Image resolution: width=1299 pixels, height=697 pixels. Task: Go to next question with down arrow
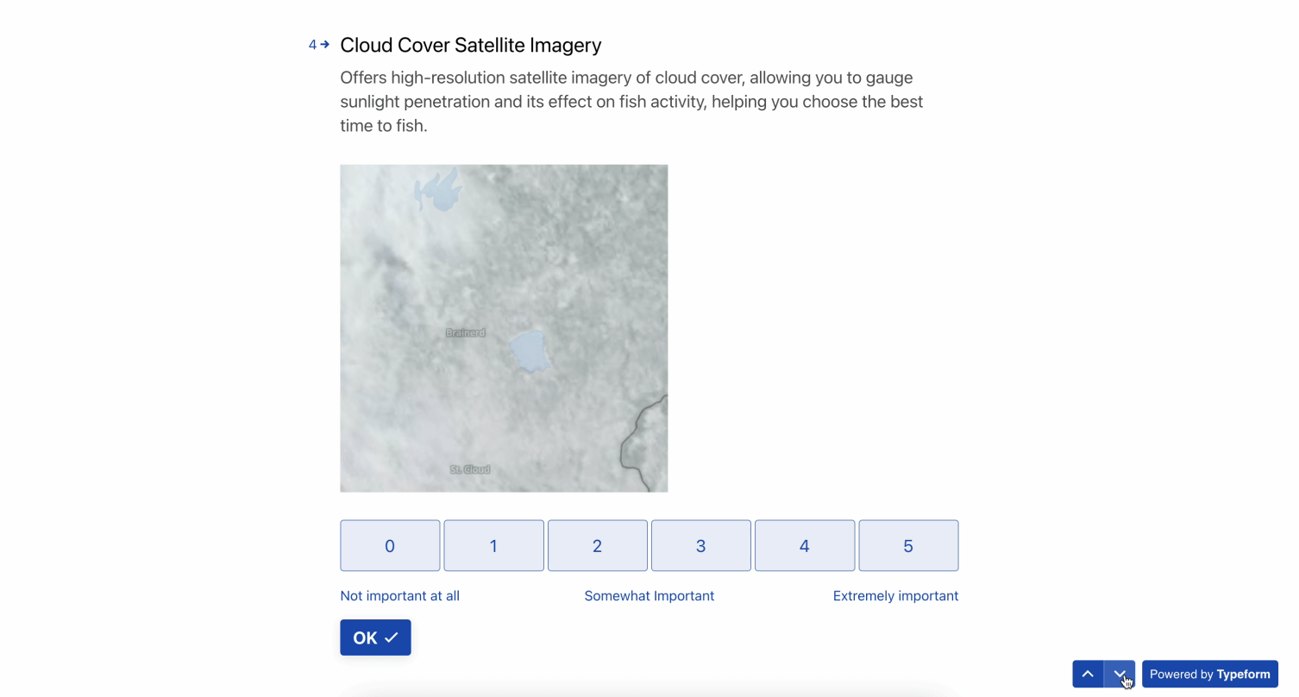(1120, 675)
